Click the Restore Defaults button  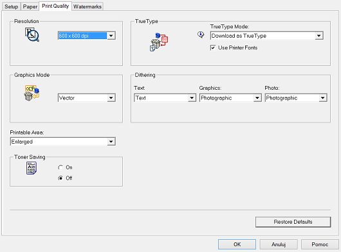tap(293, 222)
